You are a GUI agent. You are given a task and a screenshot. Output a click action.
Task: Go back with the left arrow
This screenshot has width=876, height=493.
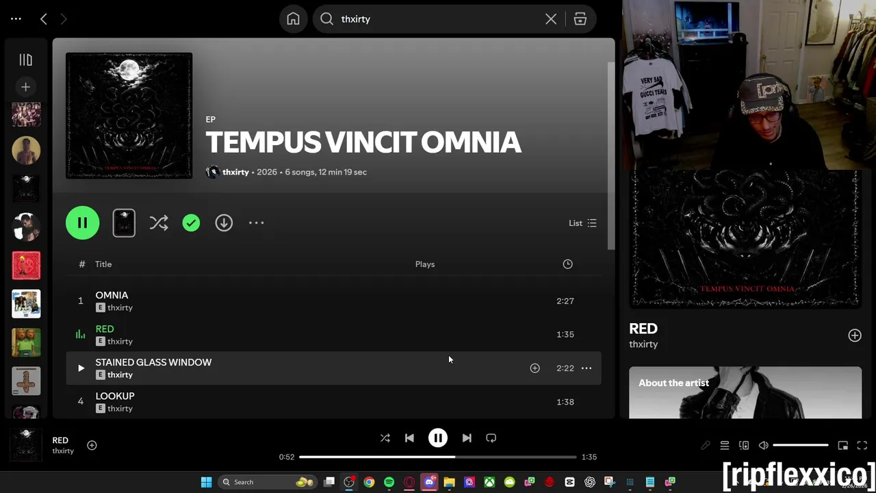44,19
